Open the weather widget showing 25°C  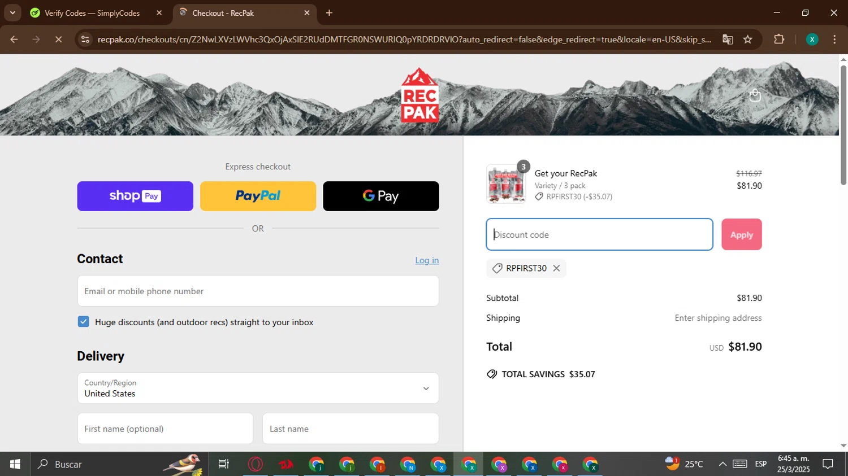coord(684,464)
